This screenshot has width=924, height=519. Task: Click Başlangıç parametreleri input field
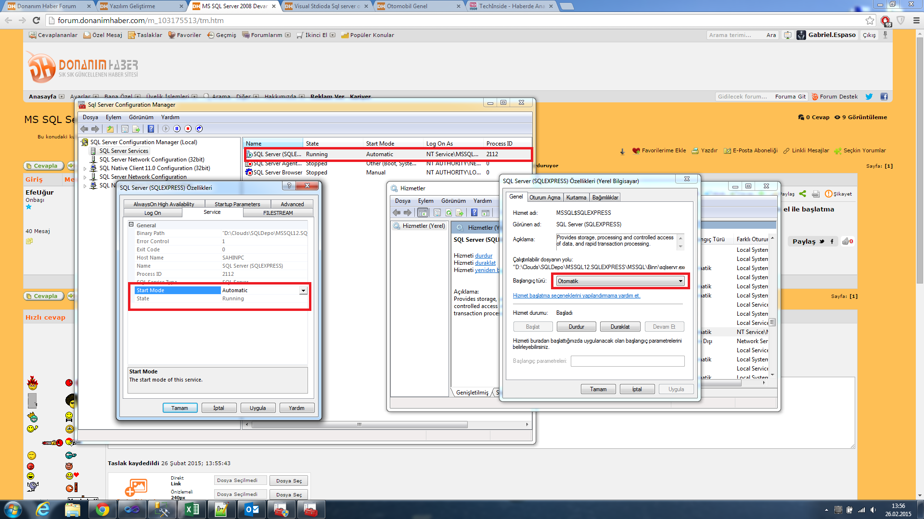(628, 361)
